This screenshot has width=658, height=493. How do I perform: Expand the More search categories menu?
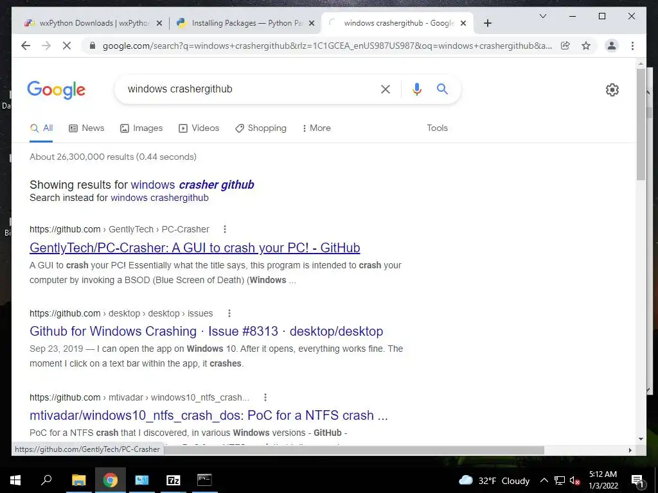(316, 128)
